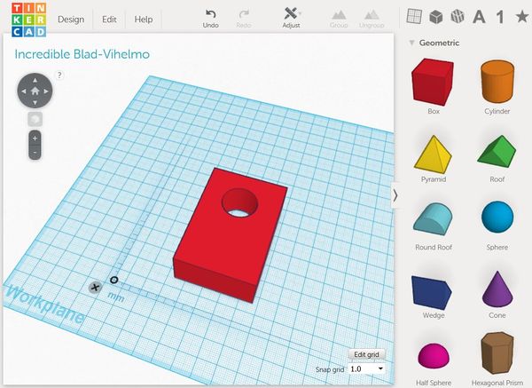This screenshot has height=388, width=532.
Task: Collapse the right shapes panel
Action: [x=395, y=194]
